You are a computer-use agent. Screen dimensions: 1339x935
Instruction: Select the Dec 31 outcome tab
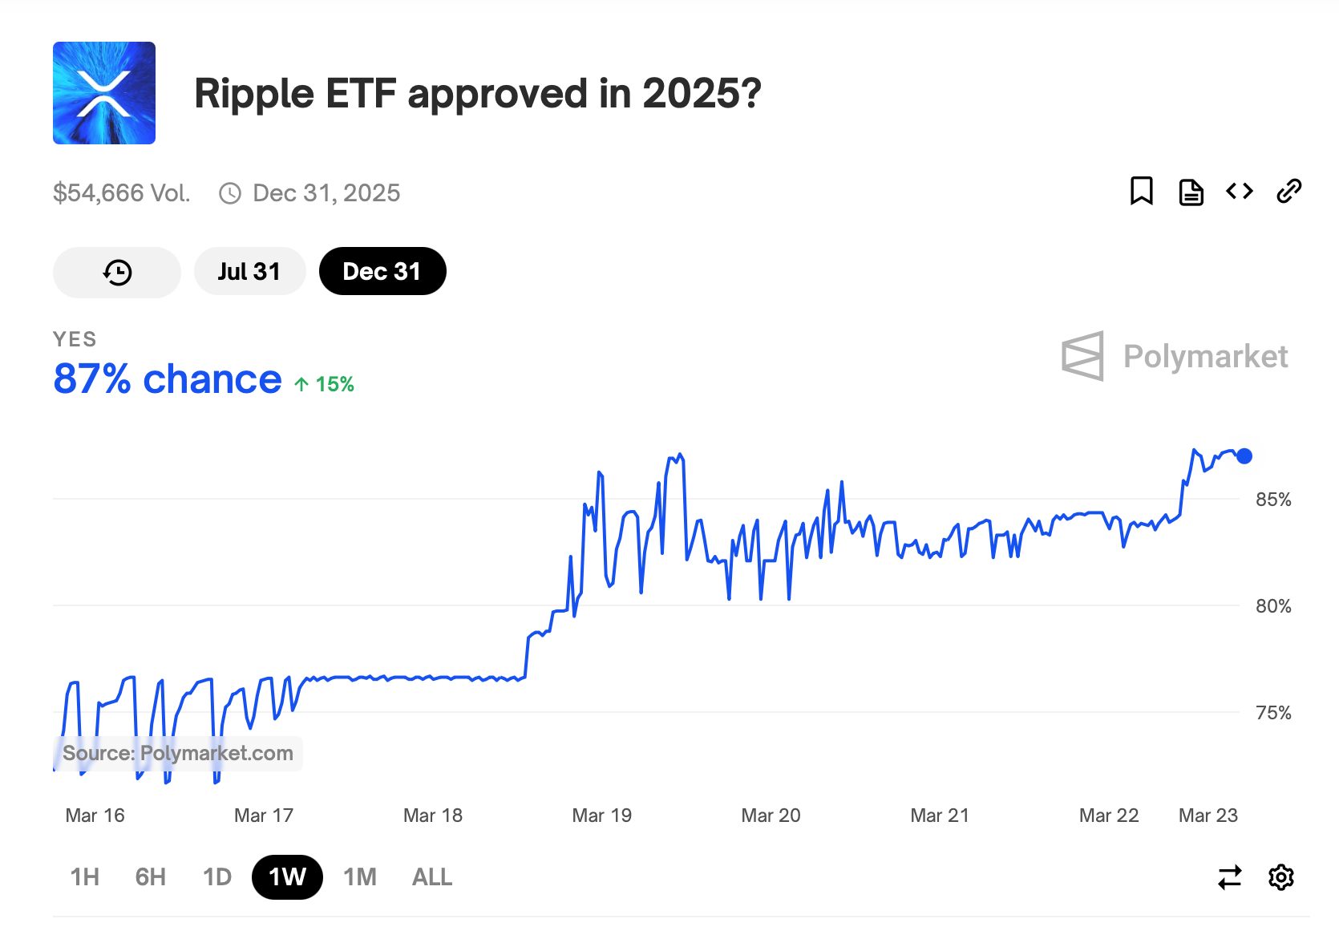(x=382, y=271)
